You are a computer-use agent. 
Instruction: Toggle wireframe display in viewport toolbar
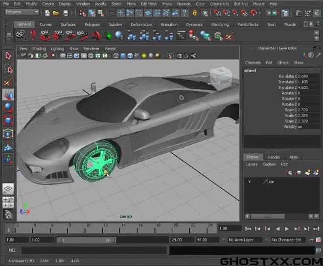pos(116,56)
